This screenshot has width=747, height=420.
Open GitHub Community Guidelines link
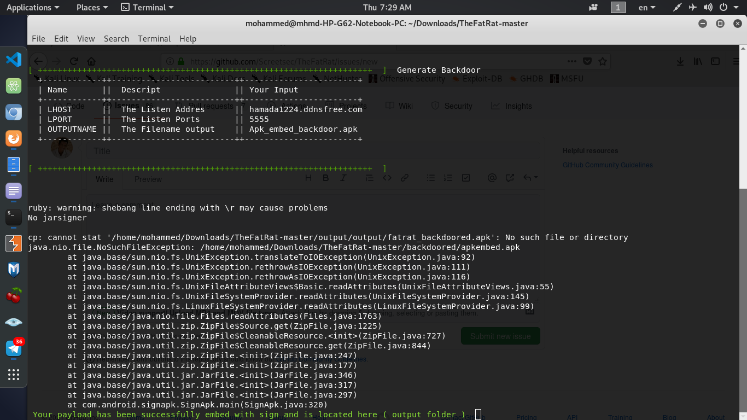608,165
